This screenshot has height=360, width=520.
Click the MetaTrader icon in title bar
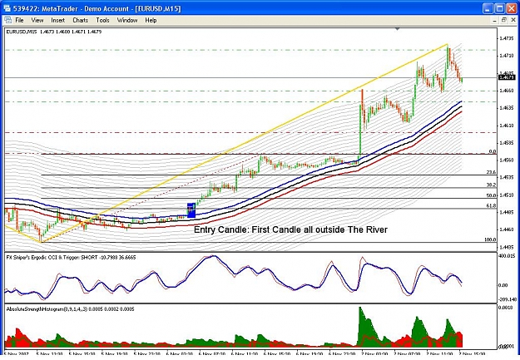coord(7,8)
